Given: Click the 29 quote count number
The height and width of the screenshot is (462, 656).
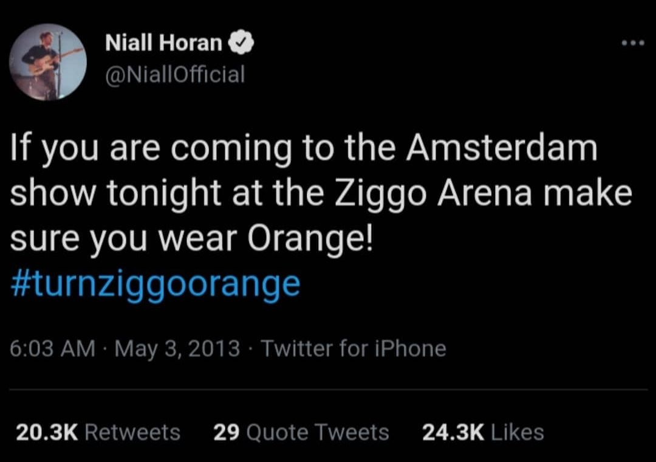Looking at the screenshot, I should coord(227,432).
